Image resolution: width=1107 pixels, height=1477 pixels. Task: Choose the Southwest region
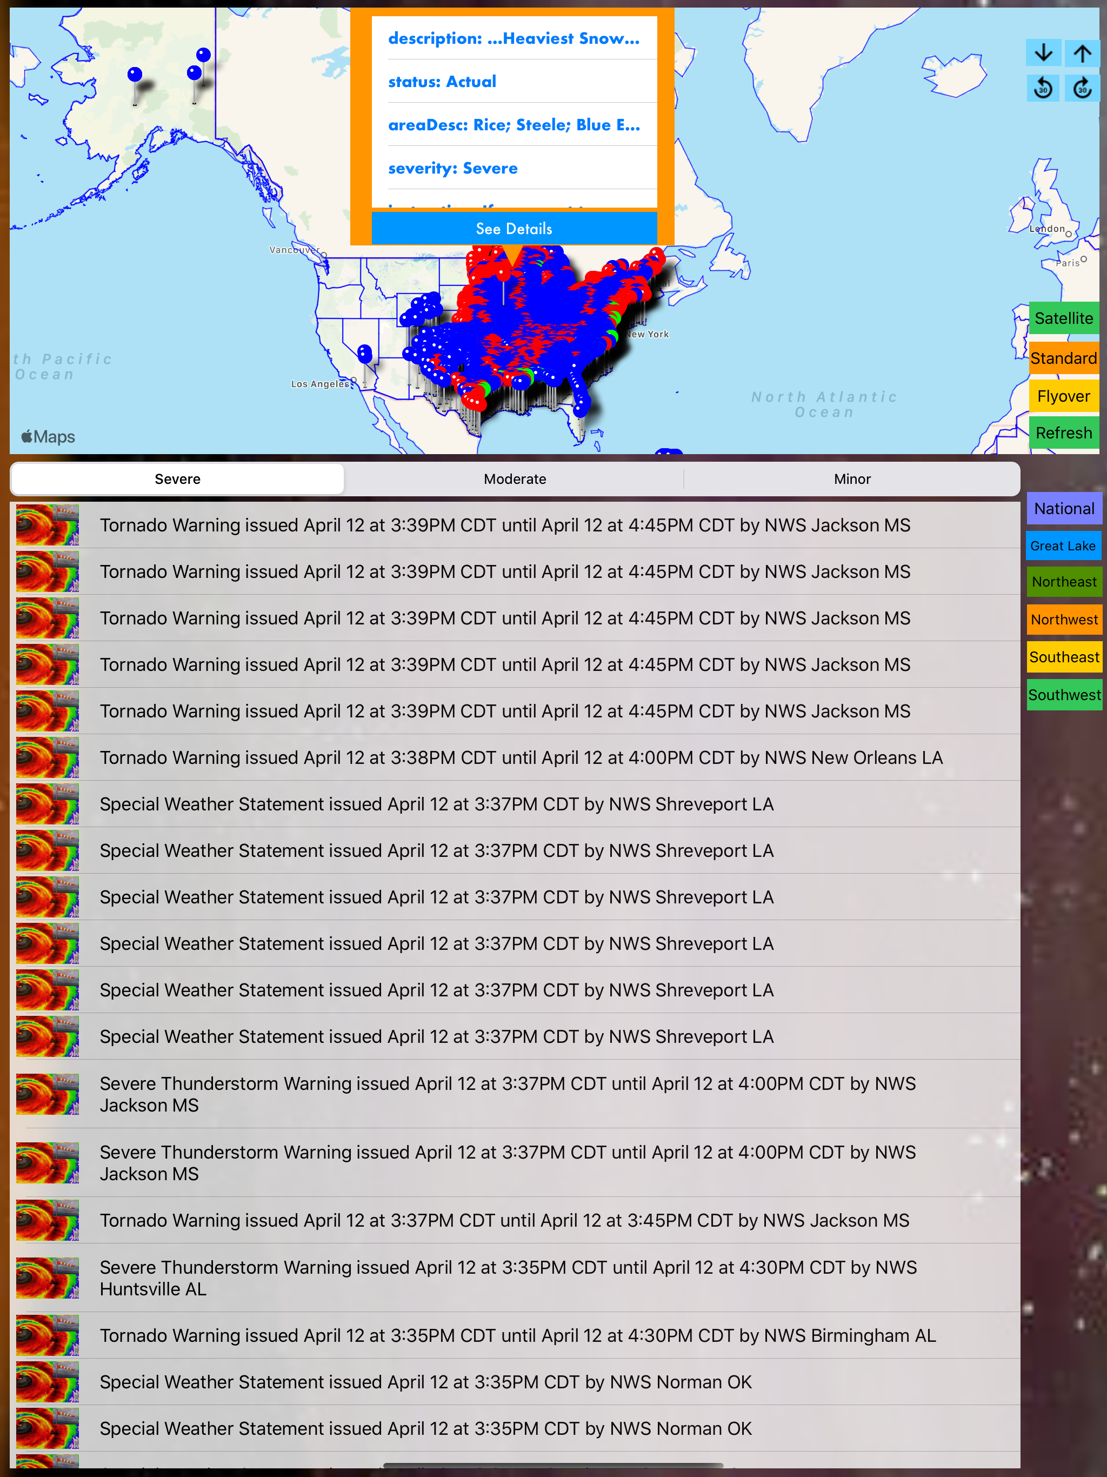(1064, 695)
